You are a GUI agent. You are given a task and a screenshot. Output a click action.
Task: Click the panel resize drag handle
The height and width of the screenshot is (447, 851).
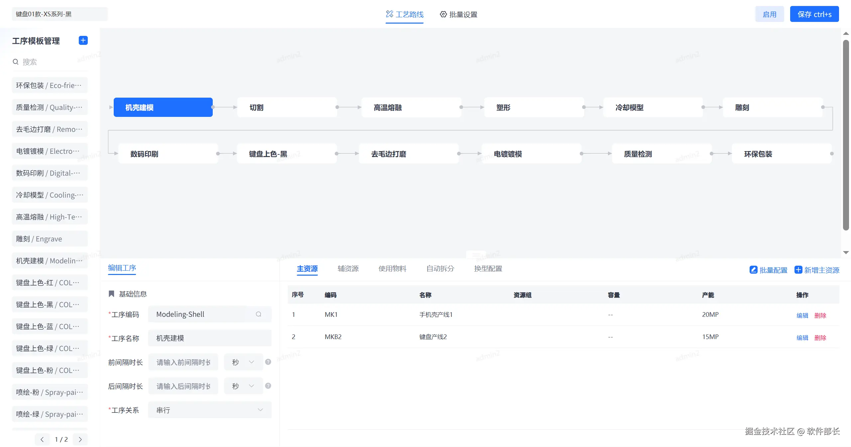476,255
